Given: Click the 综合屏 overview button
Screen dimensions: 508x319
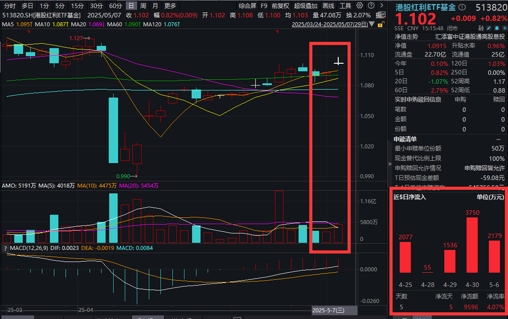Looking at the screenshot, I should tap(247, 6).
